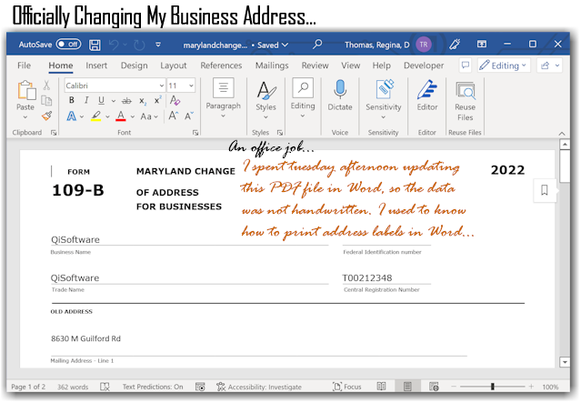The width and height of the screenshot is (581, 403).
Task: Switch to the Insert tab
Action: coord(96,65)
